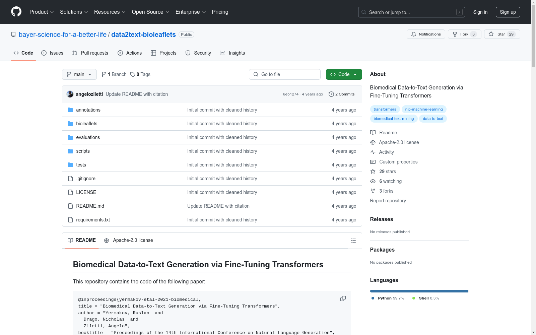The width and height of the screenshot is (536, 335).
Task: Click the Go to file search field
Action: point(285,74)
